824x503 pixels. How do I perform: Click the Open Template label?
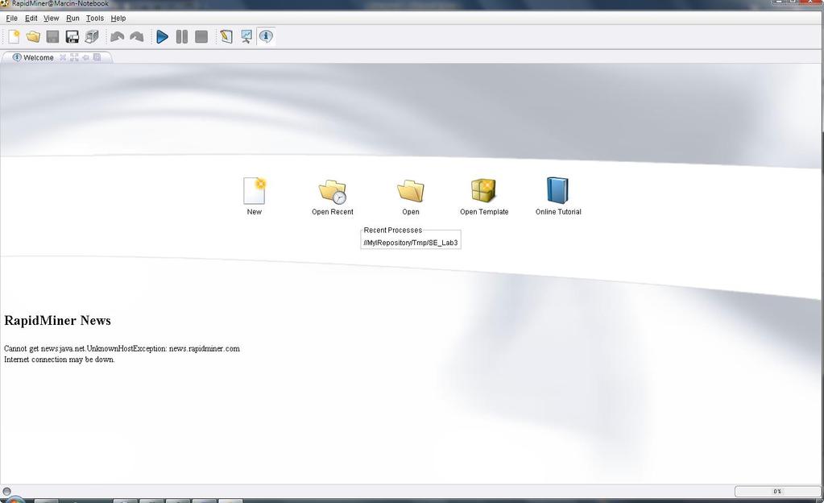coord(485,211)
